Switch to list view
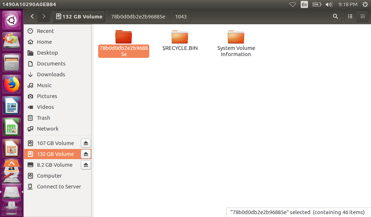Image resolution: width=371 pixels, height=217 pixels. (x=350, y=16)
